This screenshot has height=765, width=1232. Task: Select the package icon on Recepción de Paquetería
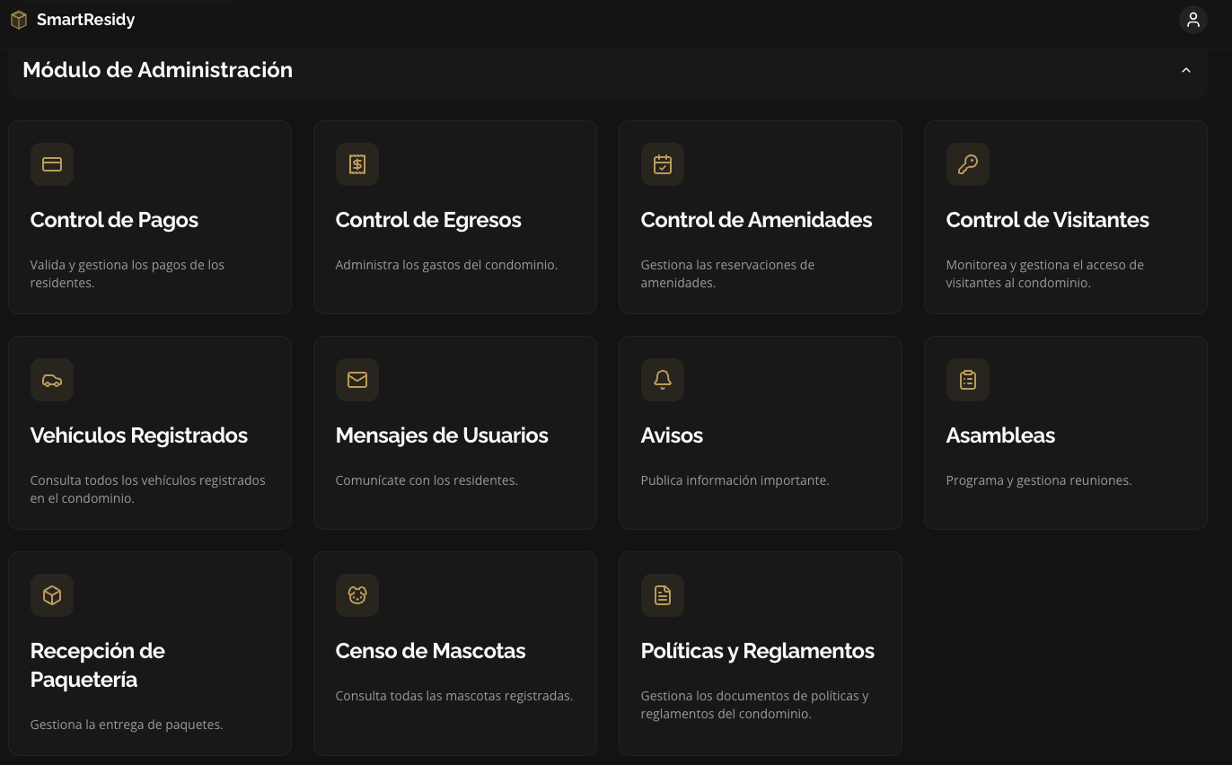[x=52, y=595]
